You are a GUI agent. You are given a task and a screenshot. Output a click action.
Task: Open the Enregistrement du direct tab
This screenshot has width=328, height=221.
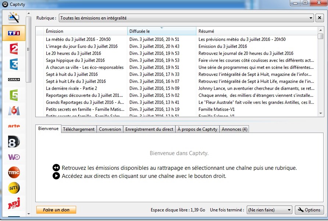(149, 129)
